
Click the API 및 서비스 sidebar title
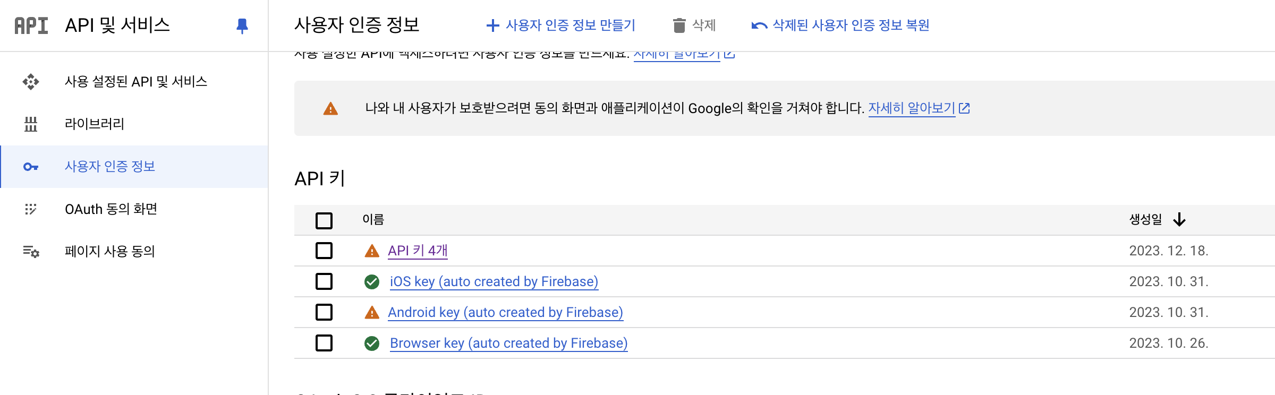[117, 25]
